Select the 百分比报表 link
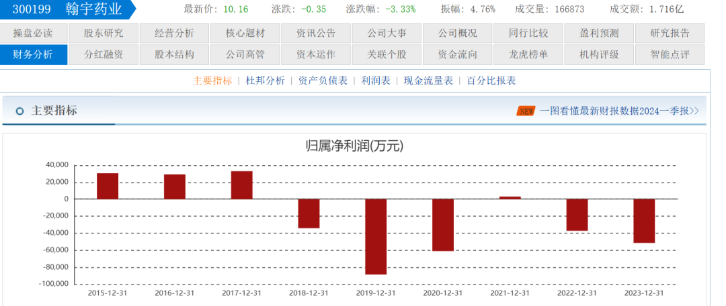 [x=491, y=81]
